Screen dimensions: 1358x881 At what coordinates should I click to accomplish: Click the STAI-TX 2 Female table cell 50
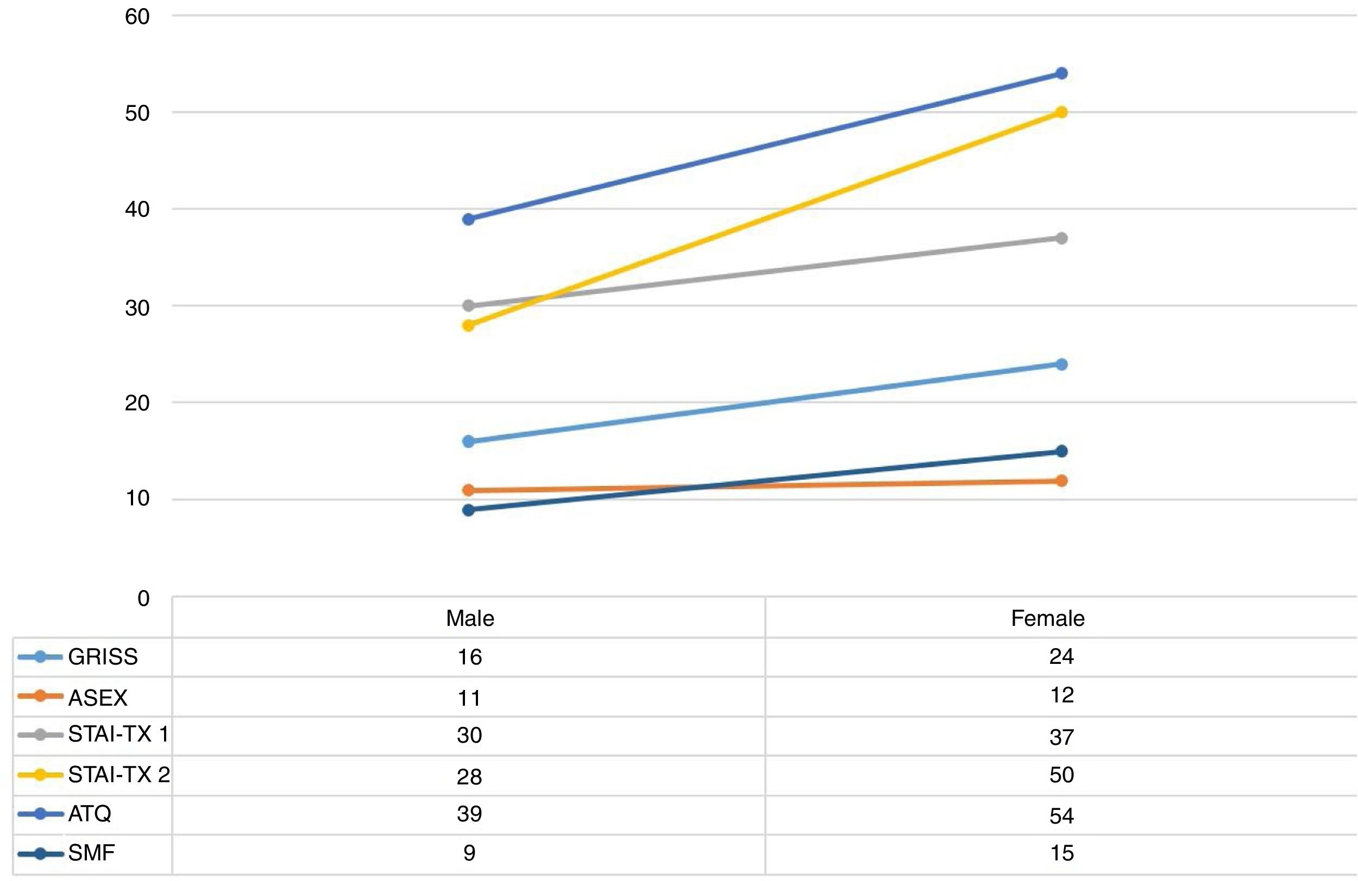pyautogui.click(x=1061, y=775)
